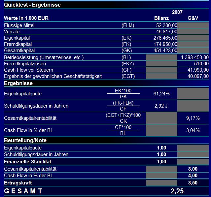Select the Ertragskraft grade 3,50
Viewport: 211px width, 197px height.
click(193, 183)
